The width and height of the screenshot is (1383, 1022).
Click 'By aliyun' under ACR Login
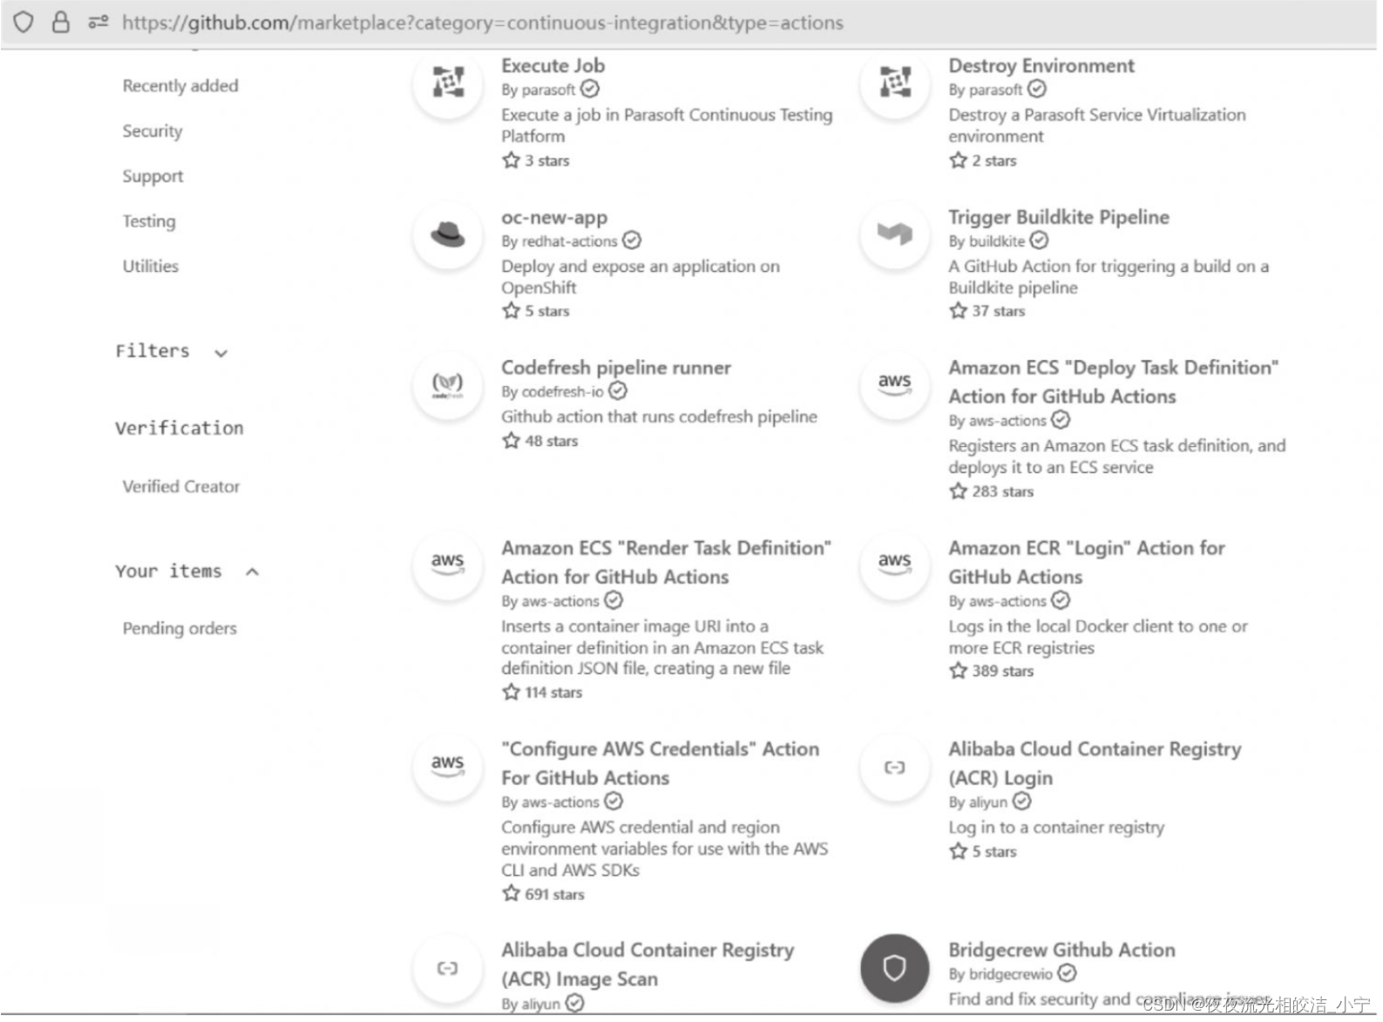coord(977,802)
